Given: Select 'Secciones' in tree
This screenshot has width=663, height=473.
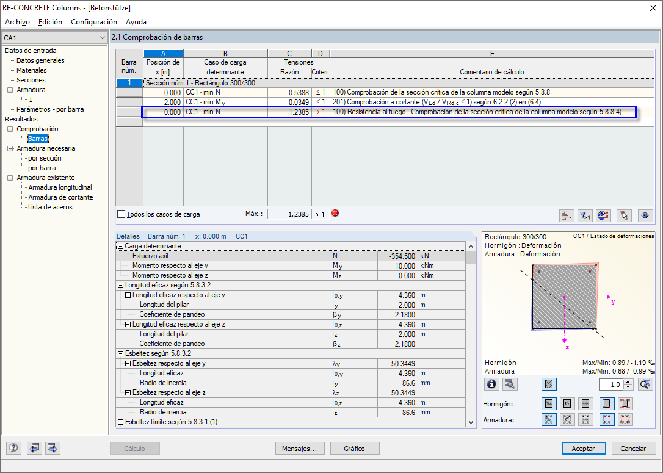Looking at the screenshot, I should click(31, 80).
